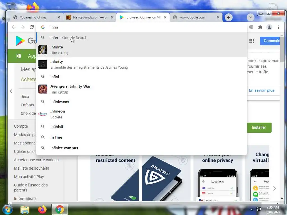Select the Infinity Jaymes Young suggestion
Screen dimensions: 287x215
click(142, 64)
